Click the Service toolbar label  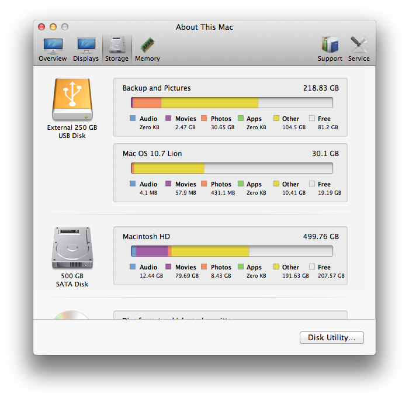coord(359,58)
